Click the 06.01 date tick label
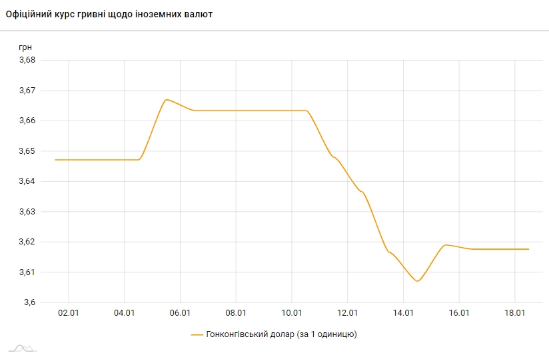The image size is (549, 353). [x=181, y=313]
